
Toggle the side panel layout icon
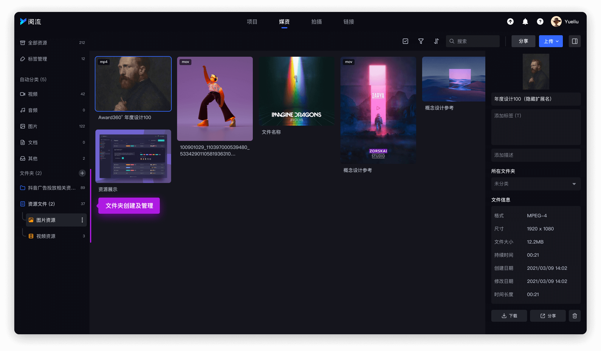coord(575,41)
